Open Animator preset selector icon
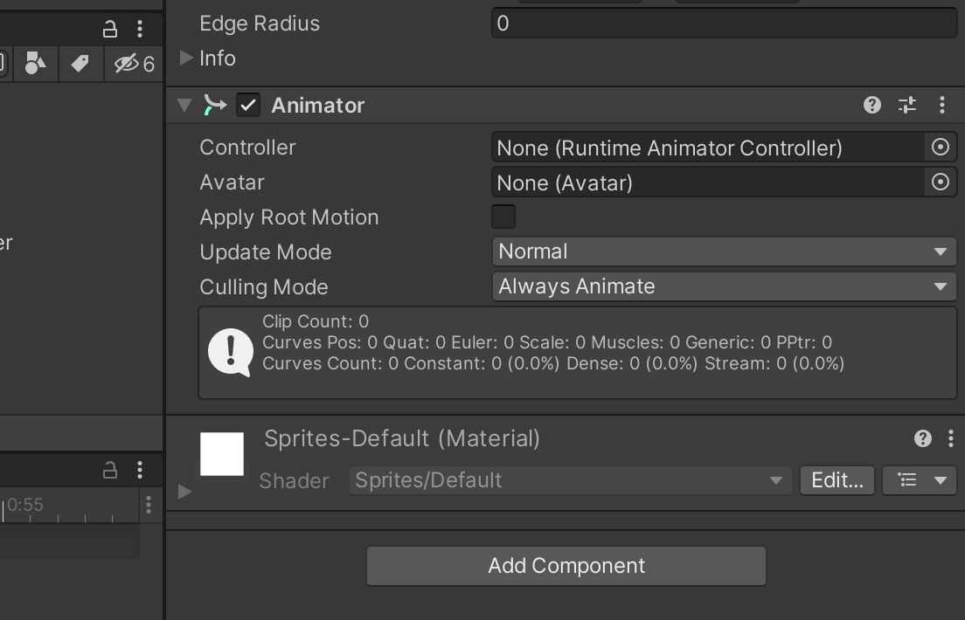 (x=907, y=105)
